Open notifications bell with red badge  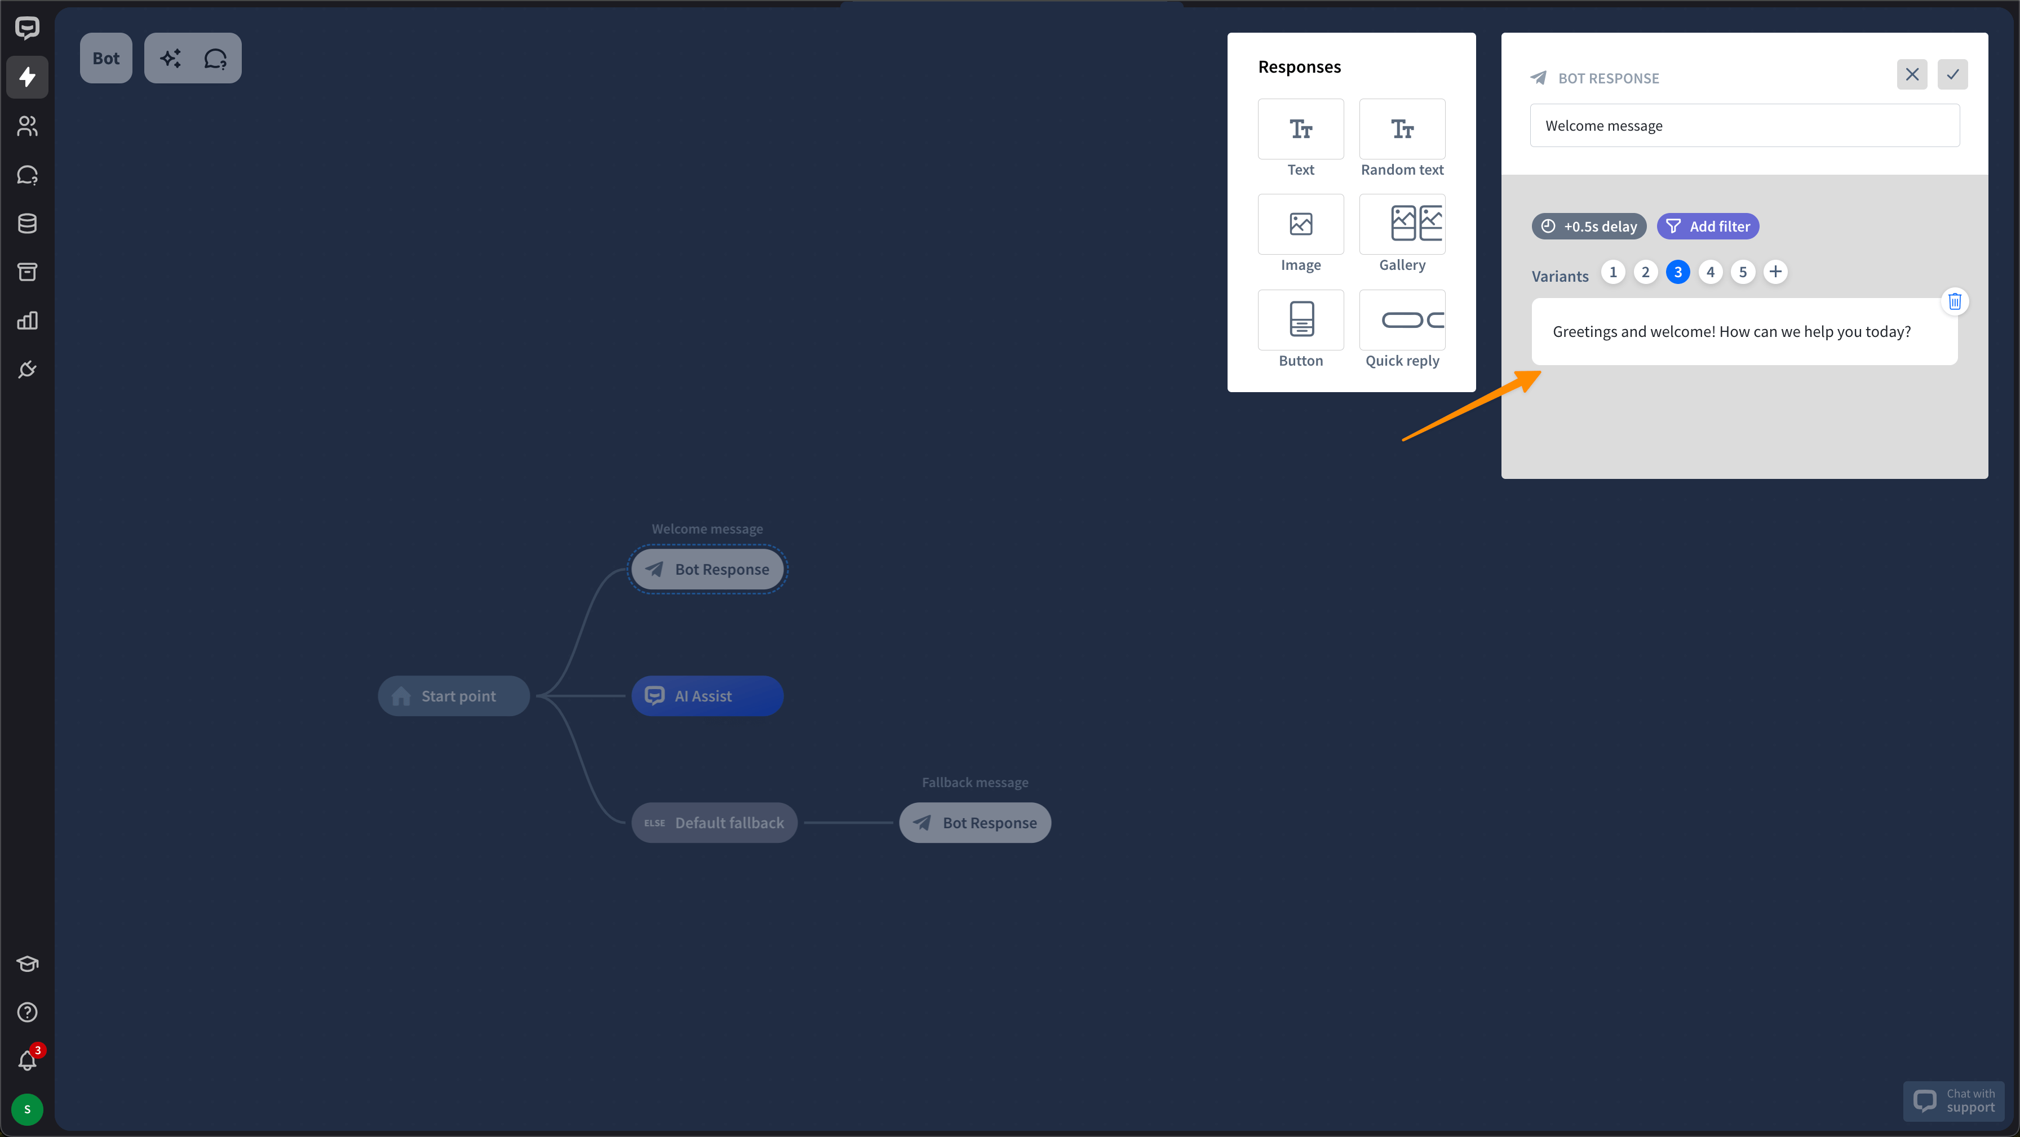(28, 1060)
